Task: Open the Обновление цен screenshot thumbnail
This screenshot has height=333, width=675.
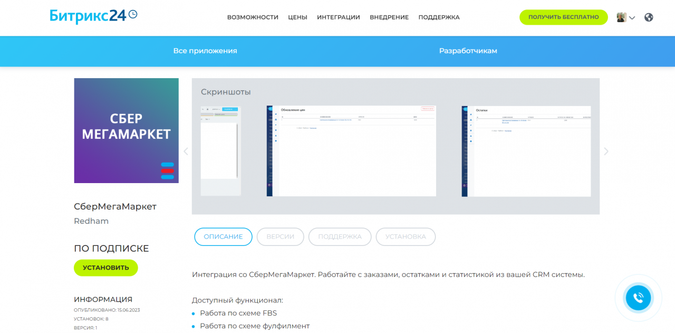Action: (x=351, y=151)
